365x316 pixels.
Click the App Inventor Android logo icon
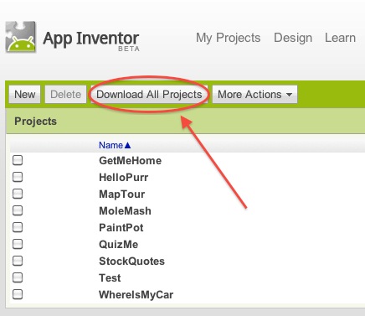tap(21, 37)
